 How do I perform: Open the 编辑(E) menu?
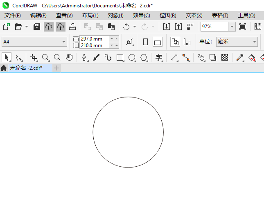click(38, 15)
